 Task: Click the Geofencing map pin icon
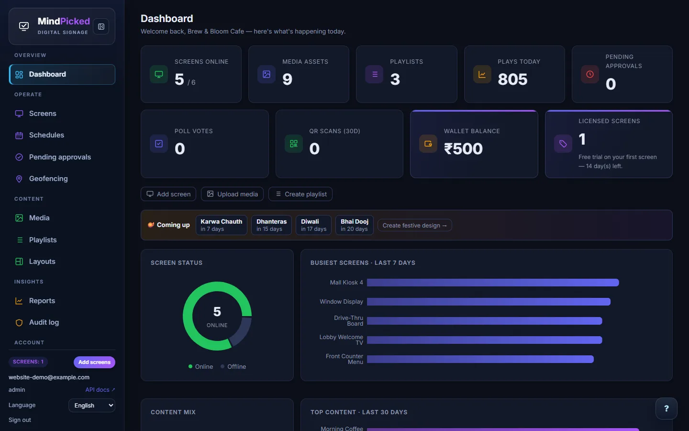19,179
